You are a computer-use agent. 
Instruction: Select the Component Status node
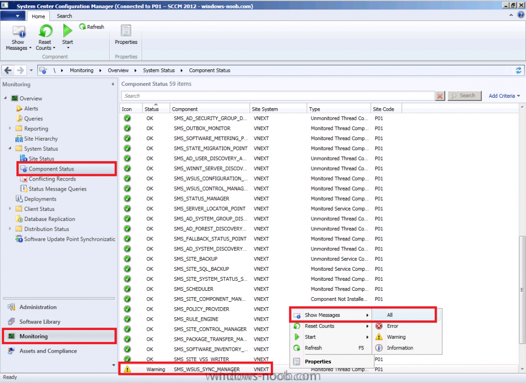[x=51, y=169]
